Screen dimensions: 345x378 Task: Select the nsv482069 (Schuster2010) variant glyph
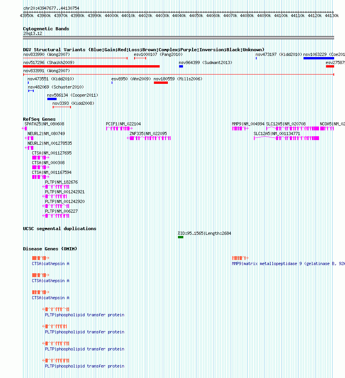[x=31, y=91]
